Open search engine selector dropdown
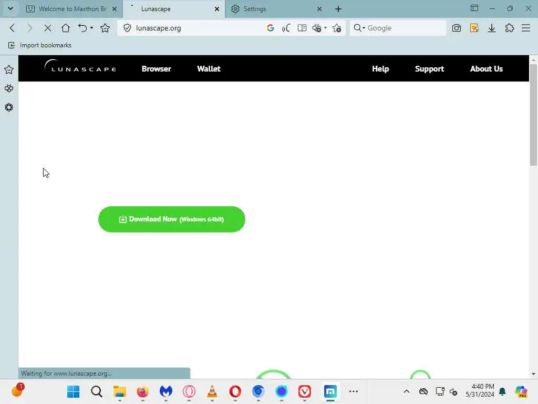Image resolution: width=538 pixels, height=404 pixels. [359, 28]
